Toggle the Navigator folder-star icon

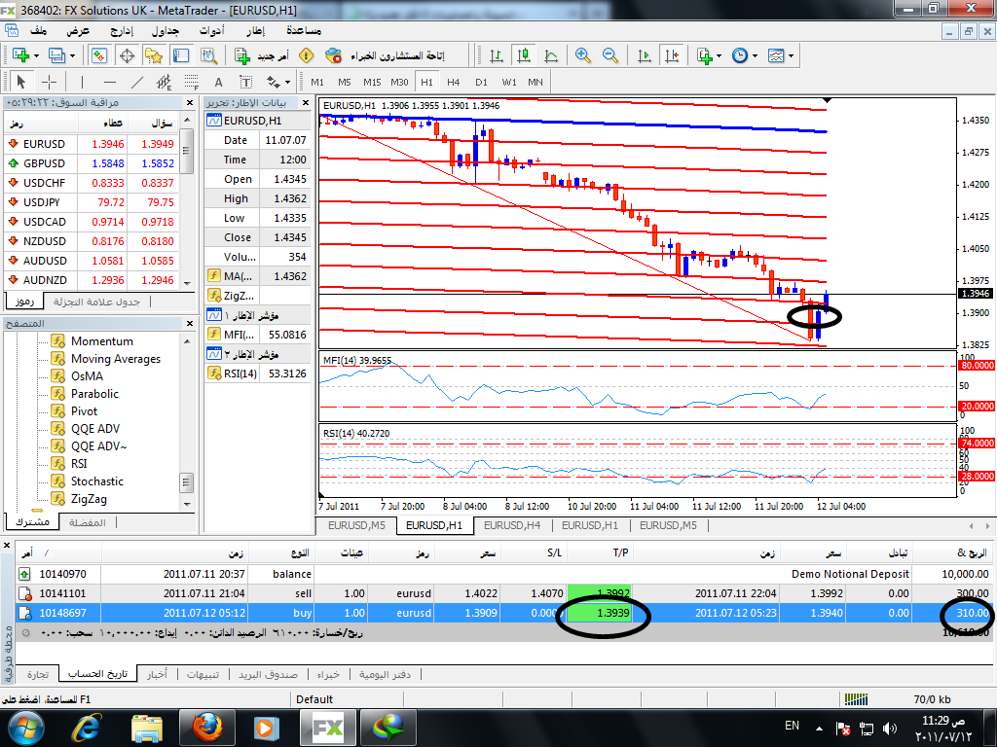tap(153, 55)
